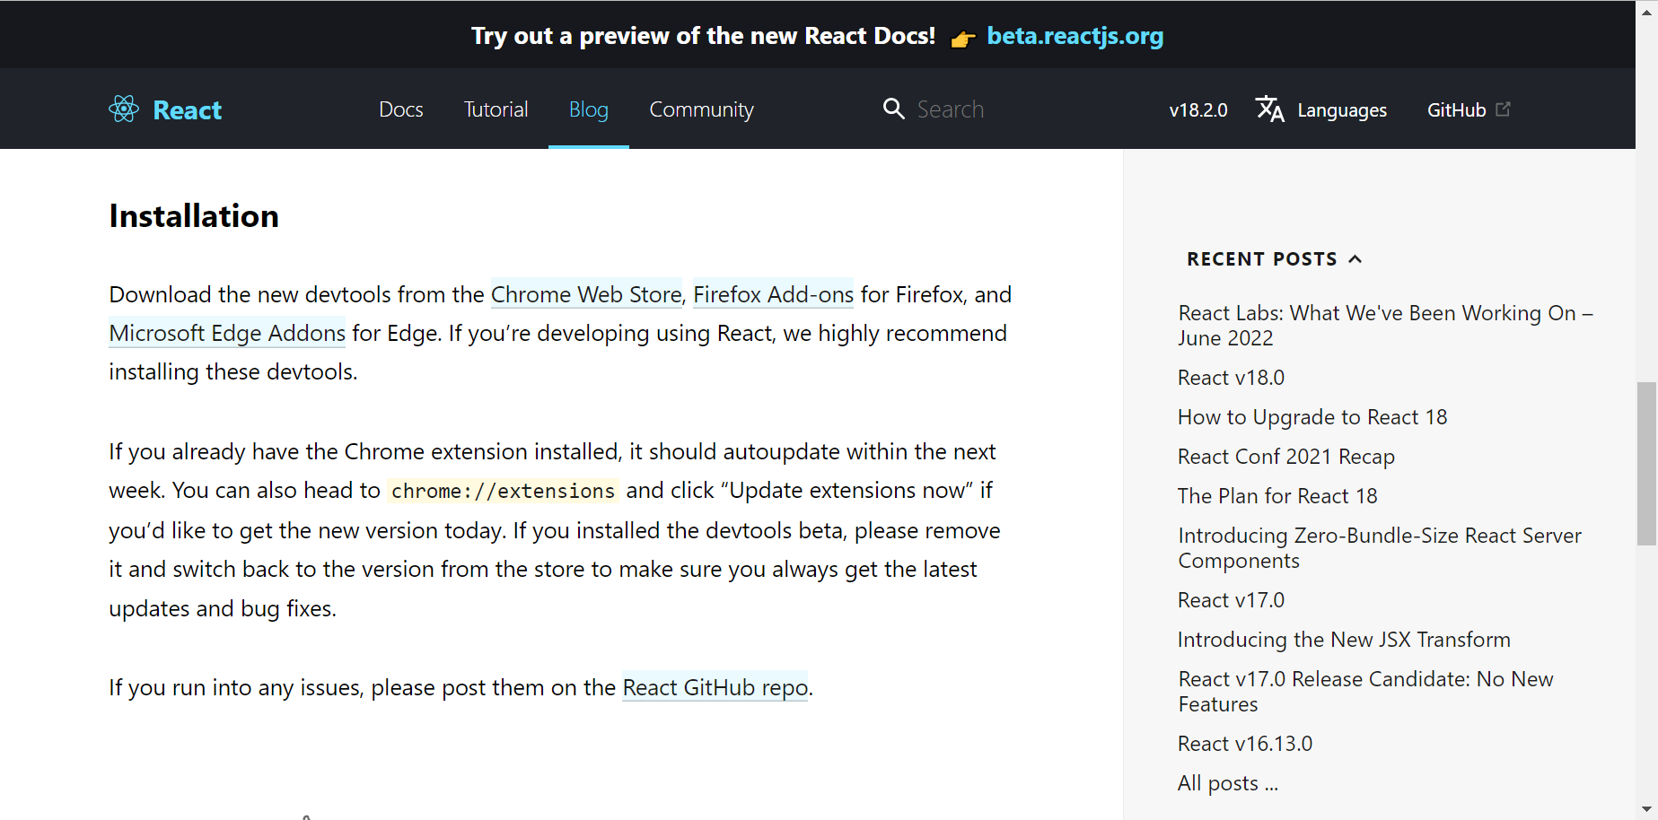Click the GitHub external link icon
Viewport: 1658px width, 820px height.
(1504, 109)
